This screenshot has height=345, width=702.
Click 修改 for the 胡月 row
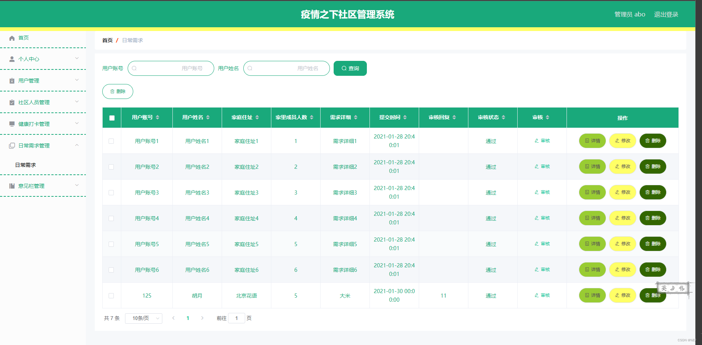tap(623, 295)
